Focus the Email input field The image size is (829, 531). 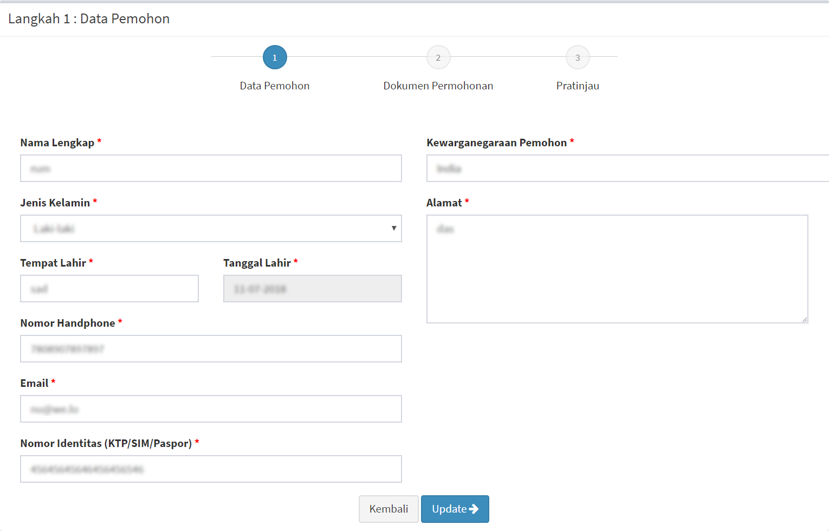click(x=211, y=409)
